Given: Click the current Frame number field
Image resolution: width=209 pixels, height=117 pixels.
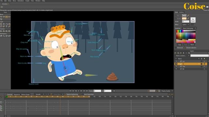Looking at the screenshot, I should click(97, 91).
